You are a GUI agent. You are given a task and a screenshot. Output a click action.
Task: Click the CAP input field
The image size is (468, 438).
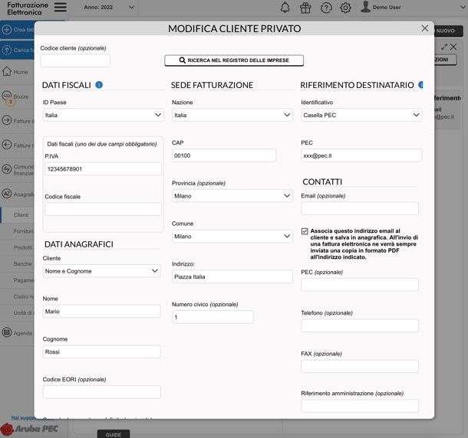point(224,155)
